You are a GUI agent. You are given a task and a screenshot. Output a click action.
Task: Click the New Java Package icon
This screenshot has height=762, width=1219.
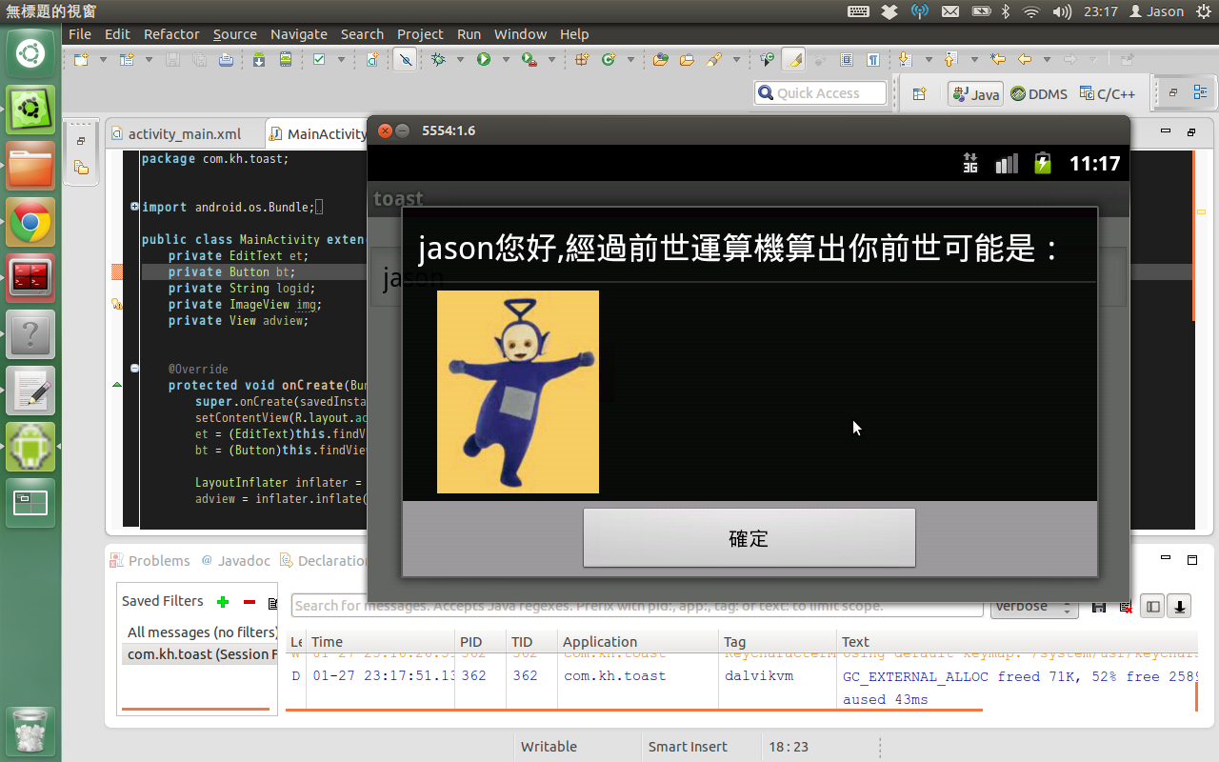click(582, 59)
